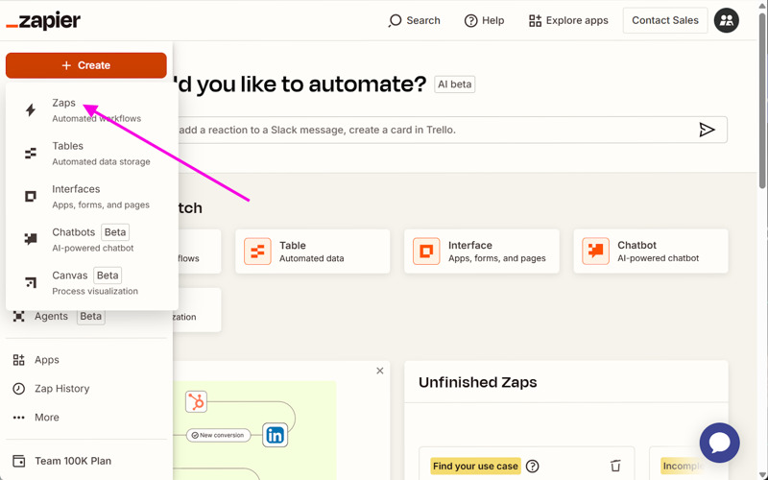This screenshot has width=768, height=480.
Task: Open the Interface card
Action: [x=482, y=252]
